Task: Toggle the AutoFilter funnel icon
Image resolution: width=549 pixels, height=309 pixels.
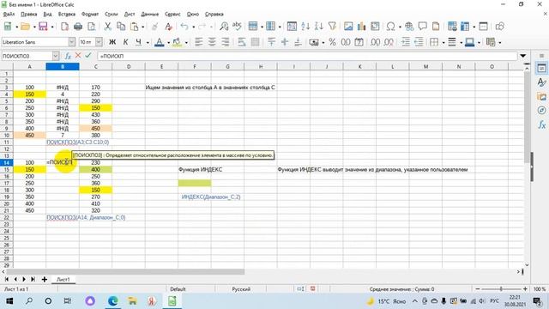Action: point(332,27)
